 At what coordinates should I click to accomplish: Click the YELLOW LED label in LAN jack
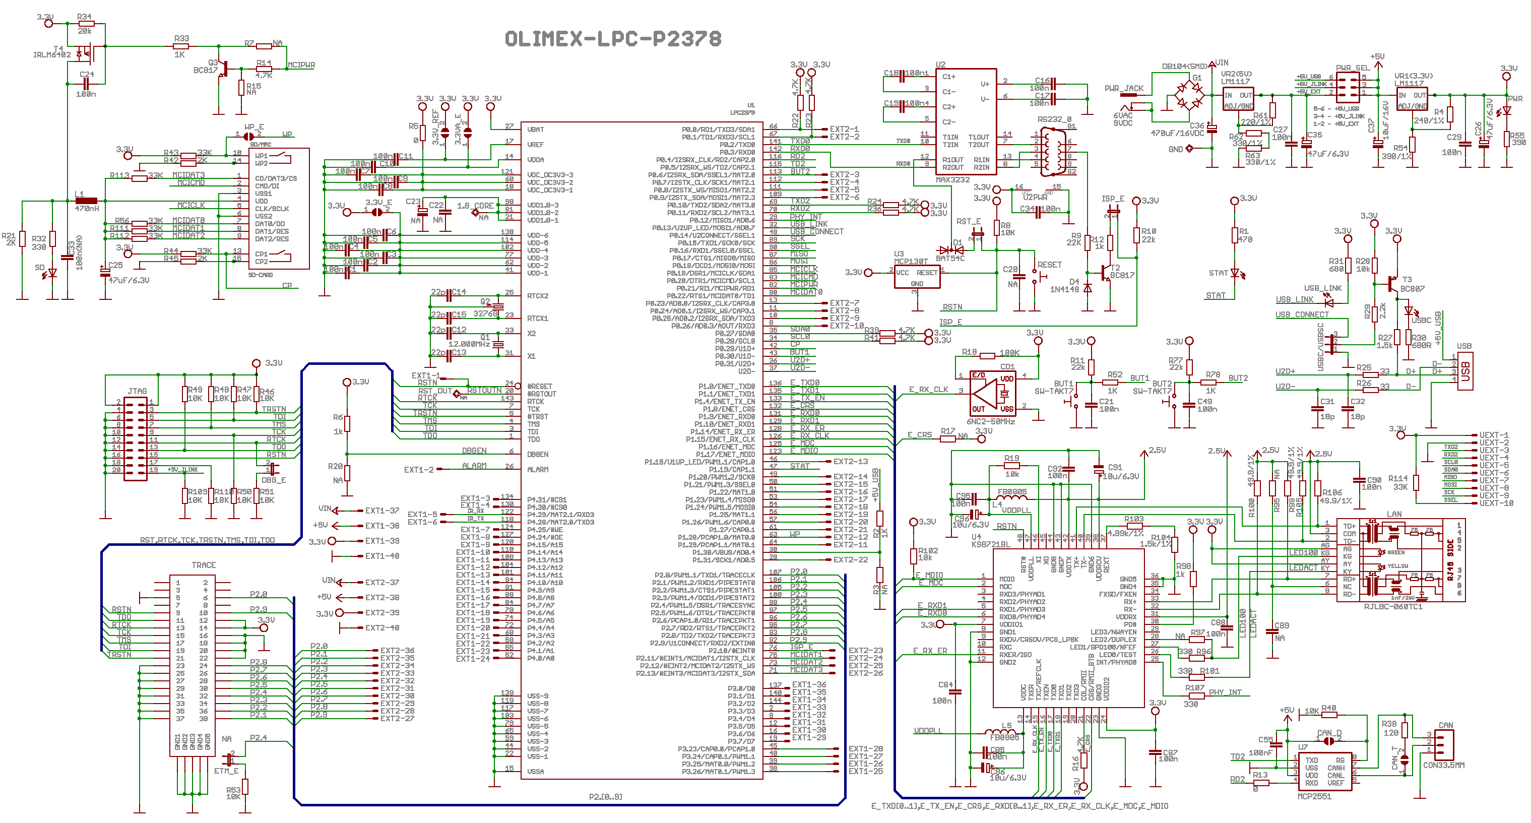1397,566
